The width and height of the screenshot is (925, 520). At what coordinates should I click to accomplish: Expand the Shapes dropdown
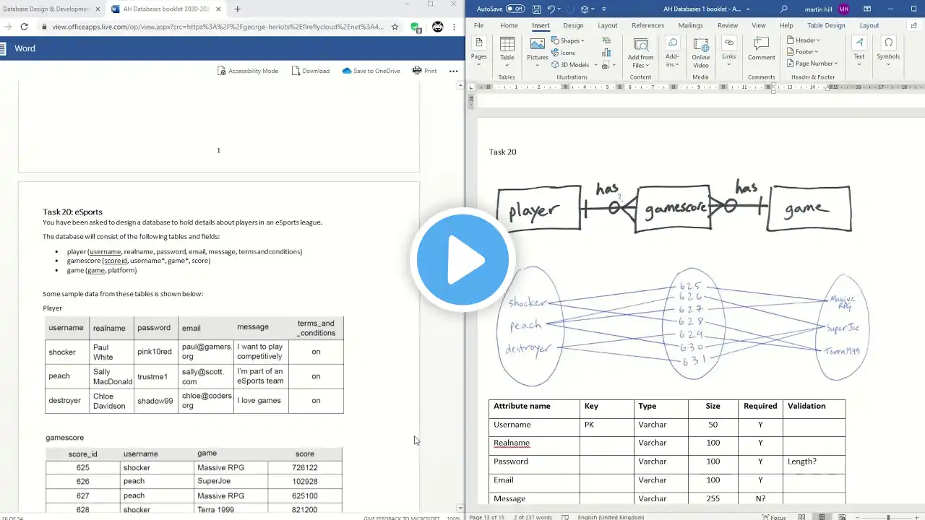pyautogui.click(x=568, y=40)
